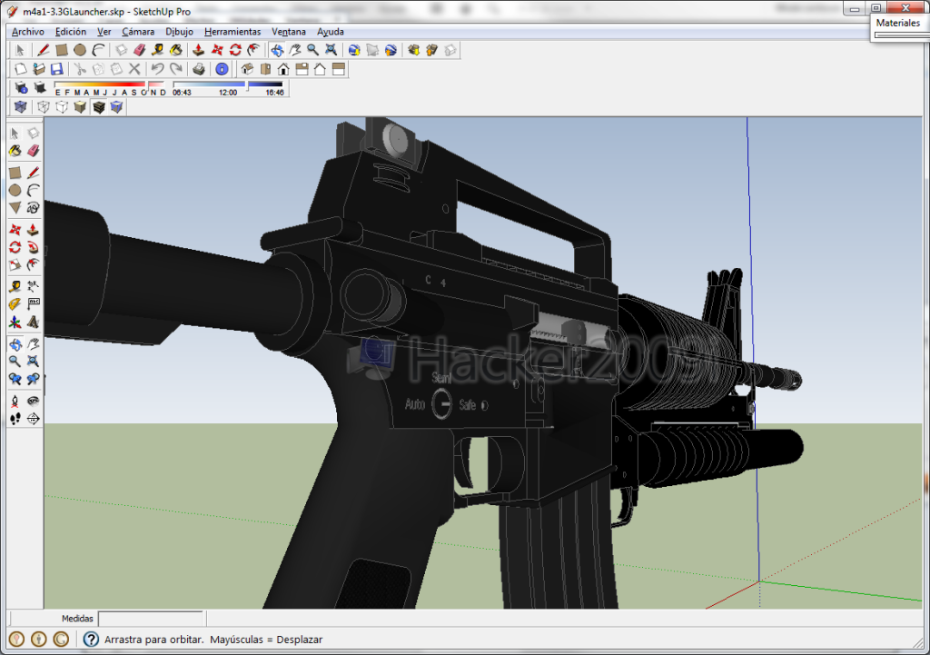Click Place Model in Google Earth icon
This screenshot has width=930, height=655.
pyautogui.click(x=391, y=51)
